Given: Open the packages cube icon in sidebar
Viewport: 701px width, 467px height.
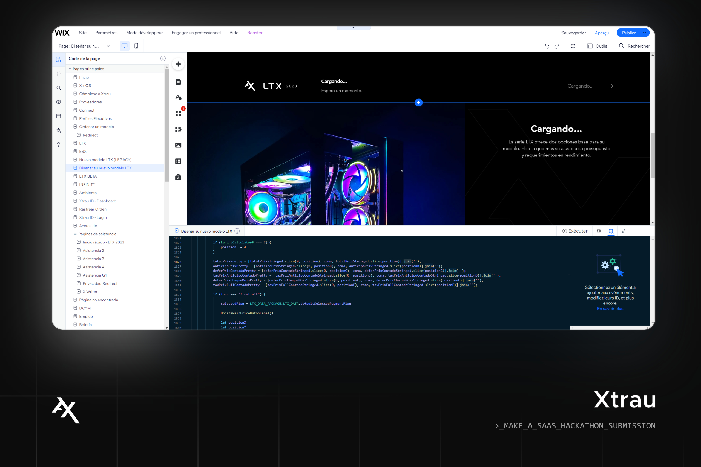Looking at the screenshot, I should pyautogui.click(x=59, y=102).
